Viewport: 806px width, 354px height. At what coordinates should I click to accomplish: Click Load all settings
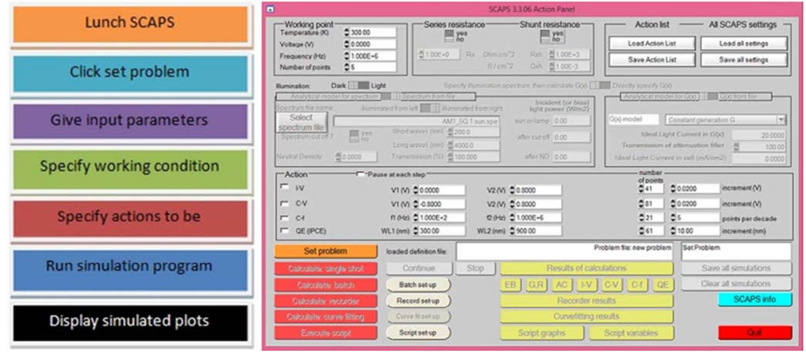[744, 43]
